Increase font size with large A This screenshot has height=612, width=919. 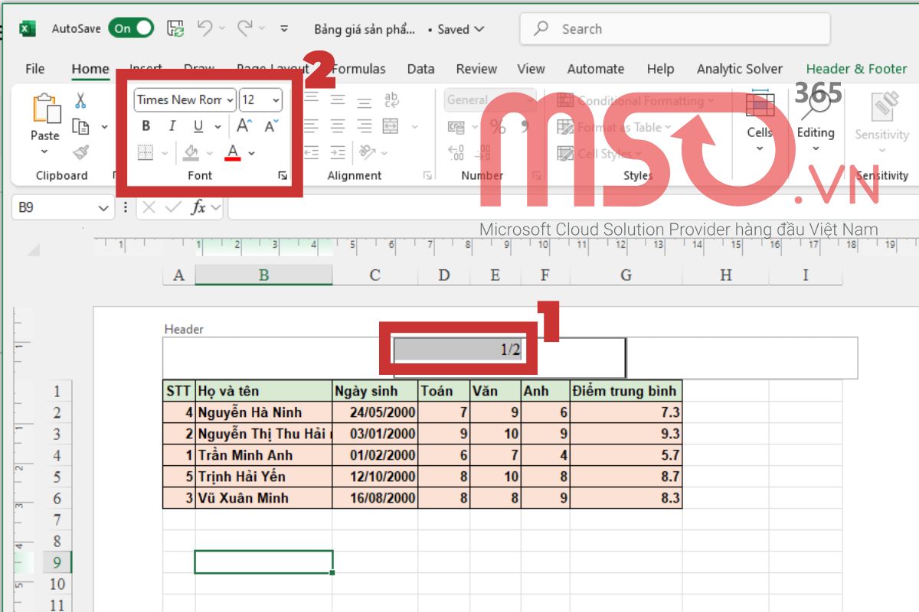click(244, 126)
